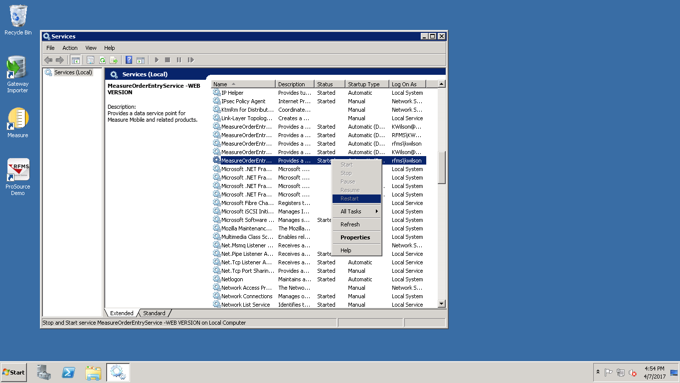Image resolution: width=680 pixels, height=383 pixels.
Task: Click the green Refresh toolbar icon
Action: (x=102, y=60)
